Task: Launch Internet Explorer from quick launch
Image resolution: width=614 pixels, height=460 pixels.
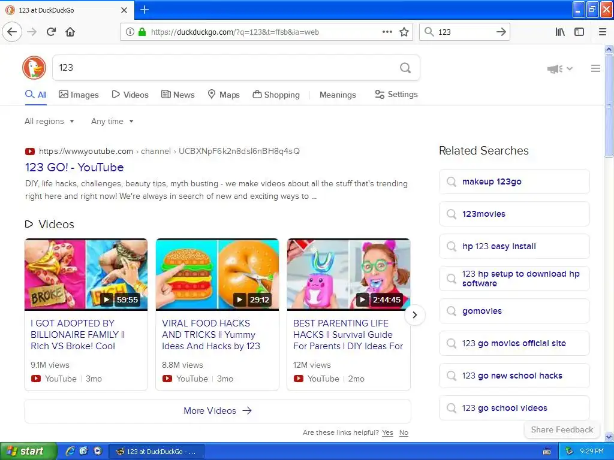Action: 70,451
